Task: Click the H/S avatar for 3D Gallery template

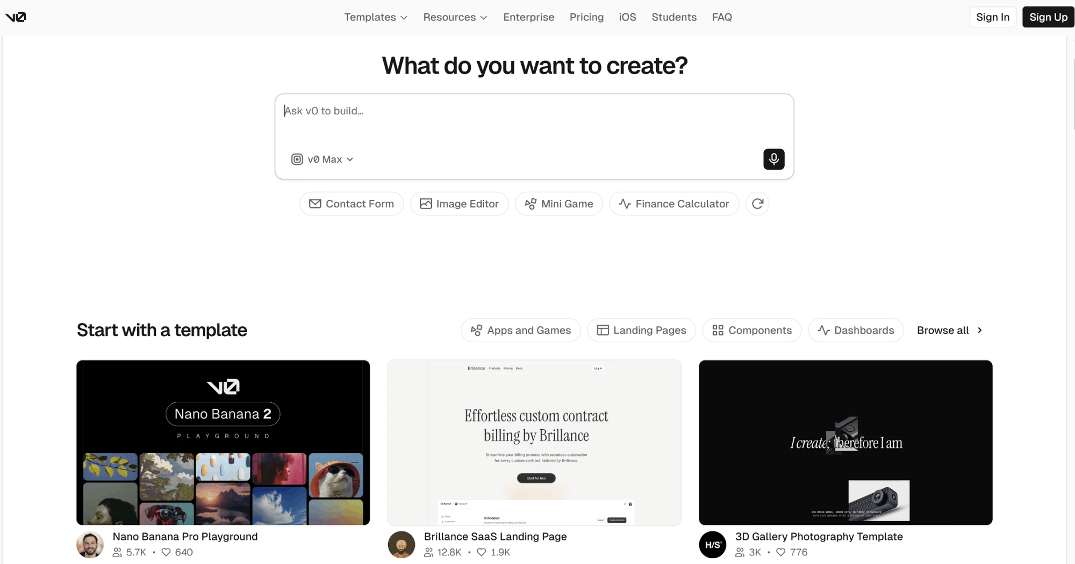Action: tap(712, 545)
